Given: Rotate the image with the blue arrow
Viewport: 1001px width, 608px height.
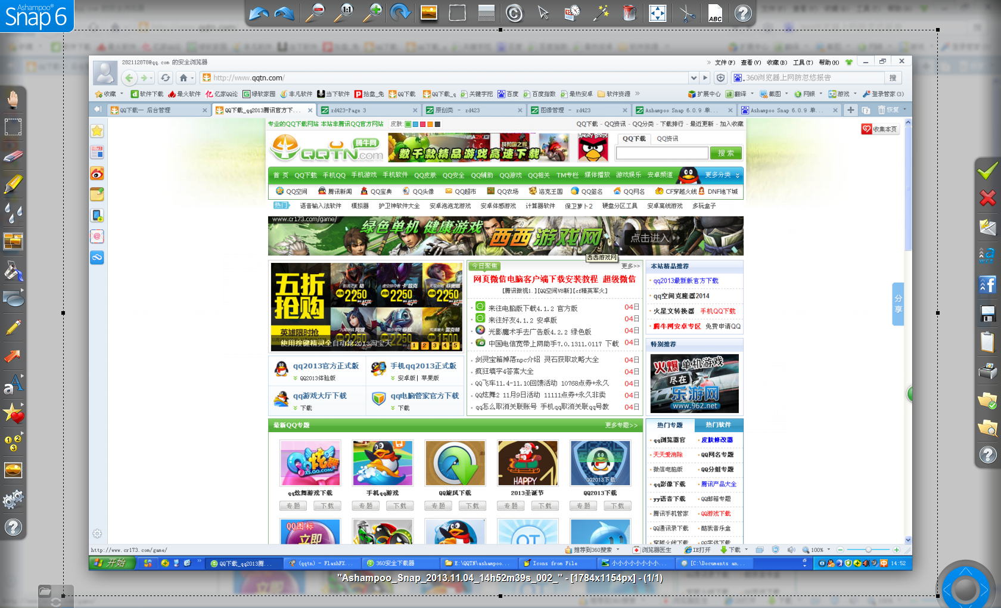Looking at the screenshot, I should (x=400, y=13).
